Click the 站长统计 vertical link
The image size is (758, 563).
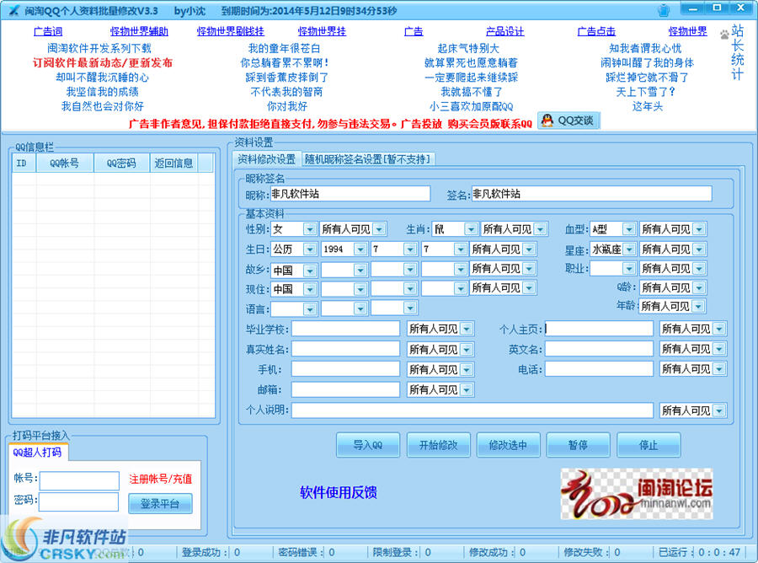[x=737, y=52]
